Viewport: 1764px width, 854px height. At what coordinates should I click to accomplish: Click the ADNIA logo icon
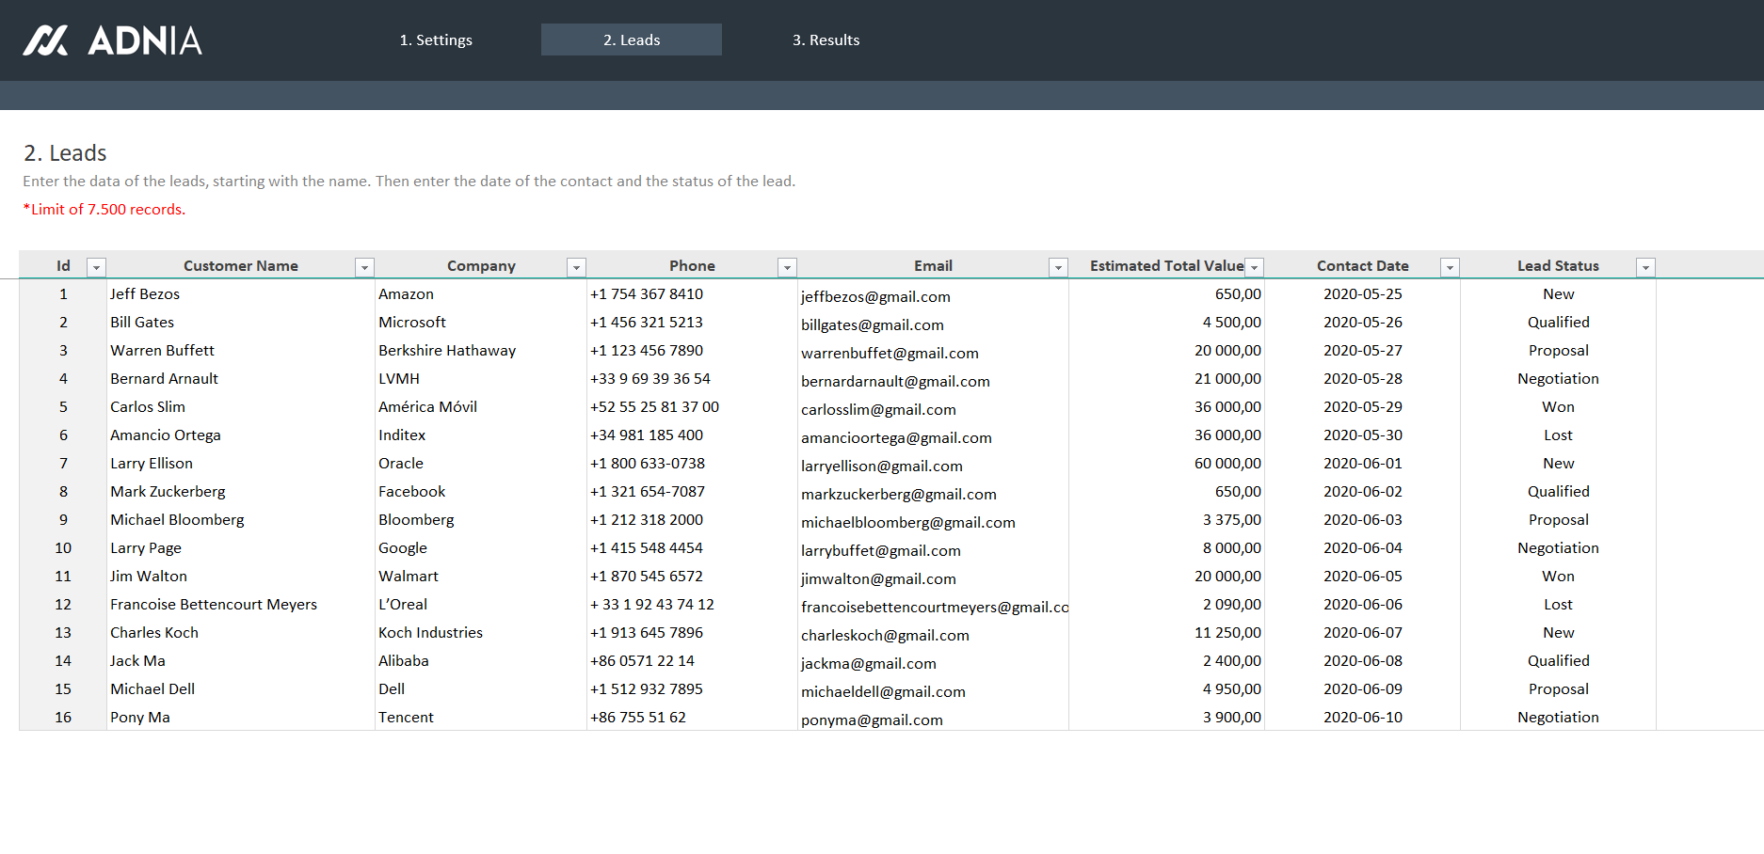click(x=45, y=40)
